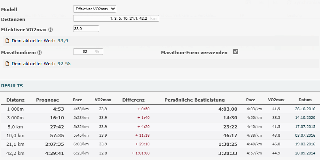Toggle the Marathon-Form verwenden checkbox
Viewport: 320px width, 160px height.
pos(236,52)
